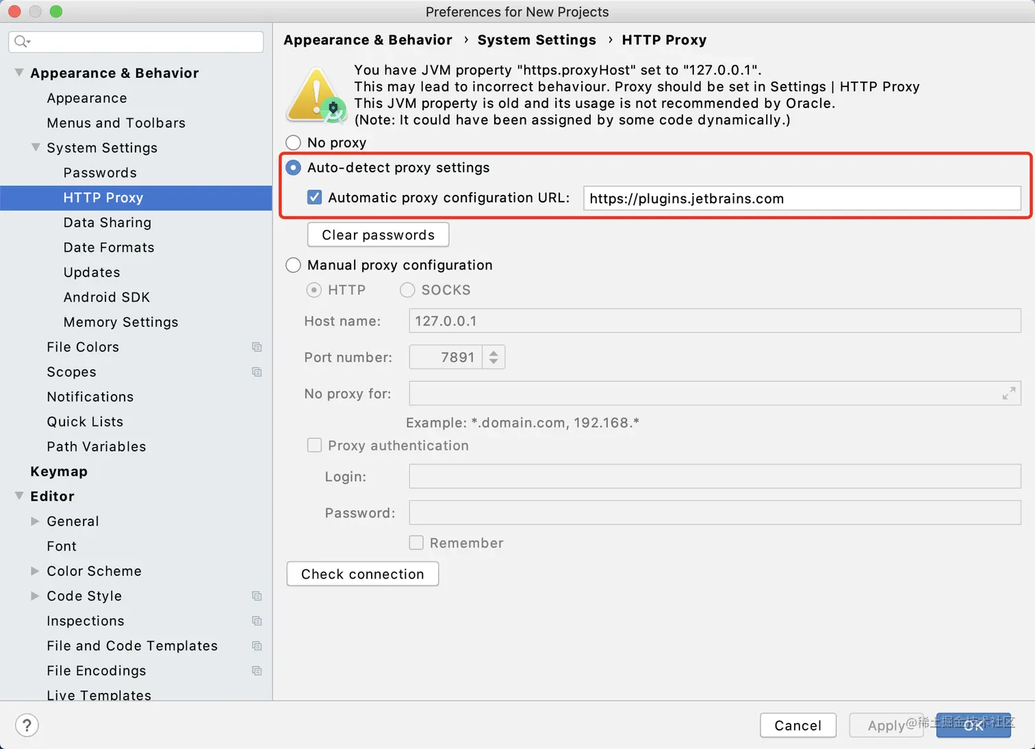Image resolution: width=1035 pixels, height=749 pixels.
Task: Collapse the Appearance & Behavior section
Action: pyautogui.click(x=19, y=73)
